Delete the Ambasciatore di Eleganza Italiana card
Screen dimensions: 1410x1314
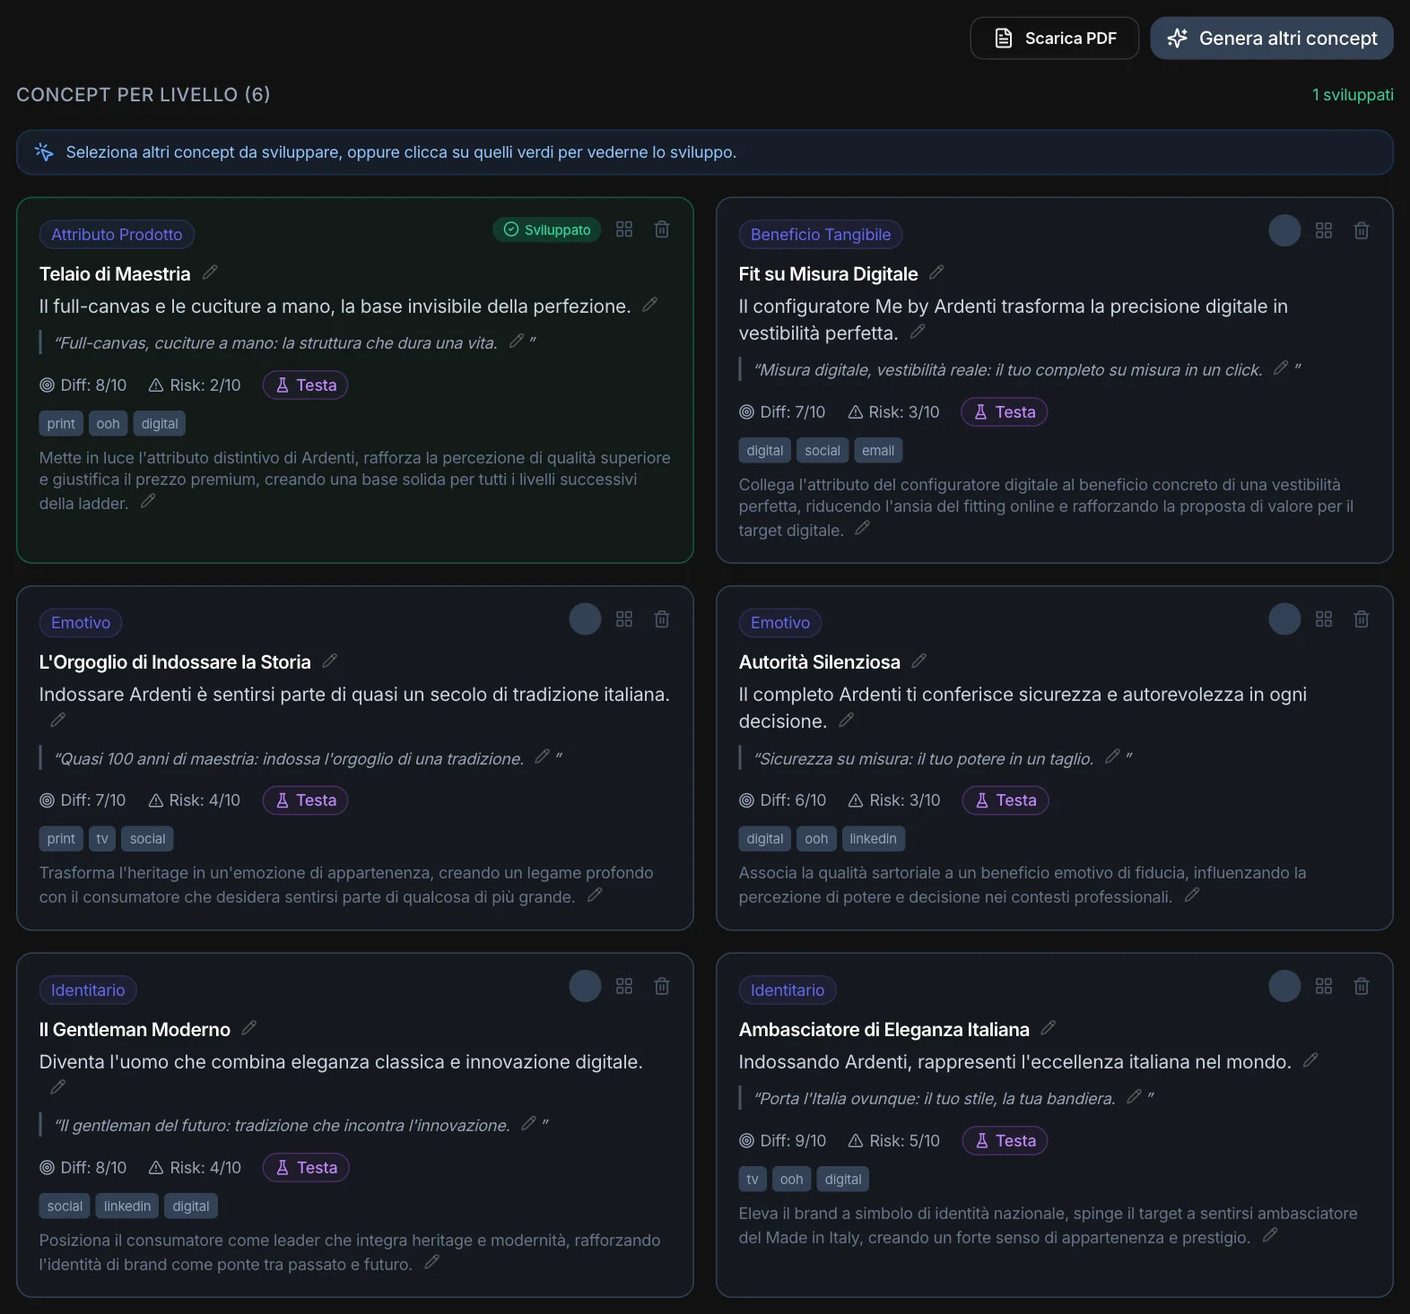(1362, 986)
